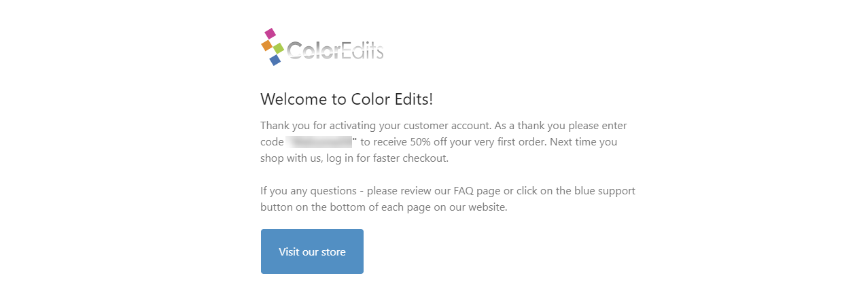Click the pink square in the logo
The image size is (857, 297).
click(270, 33)
